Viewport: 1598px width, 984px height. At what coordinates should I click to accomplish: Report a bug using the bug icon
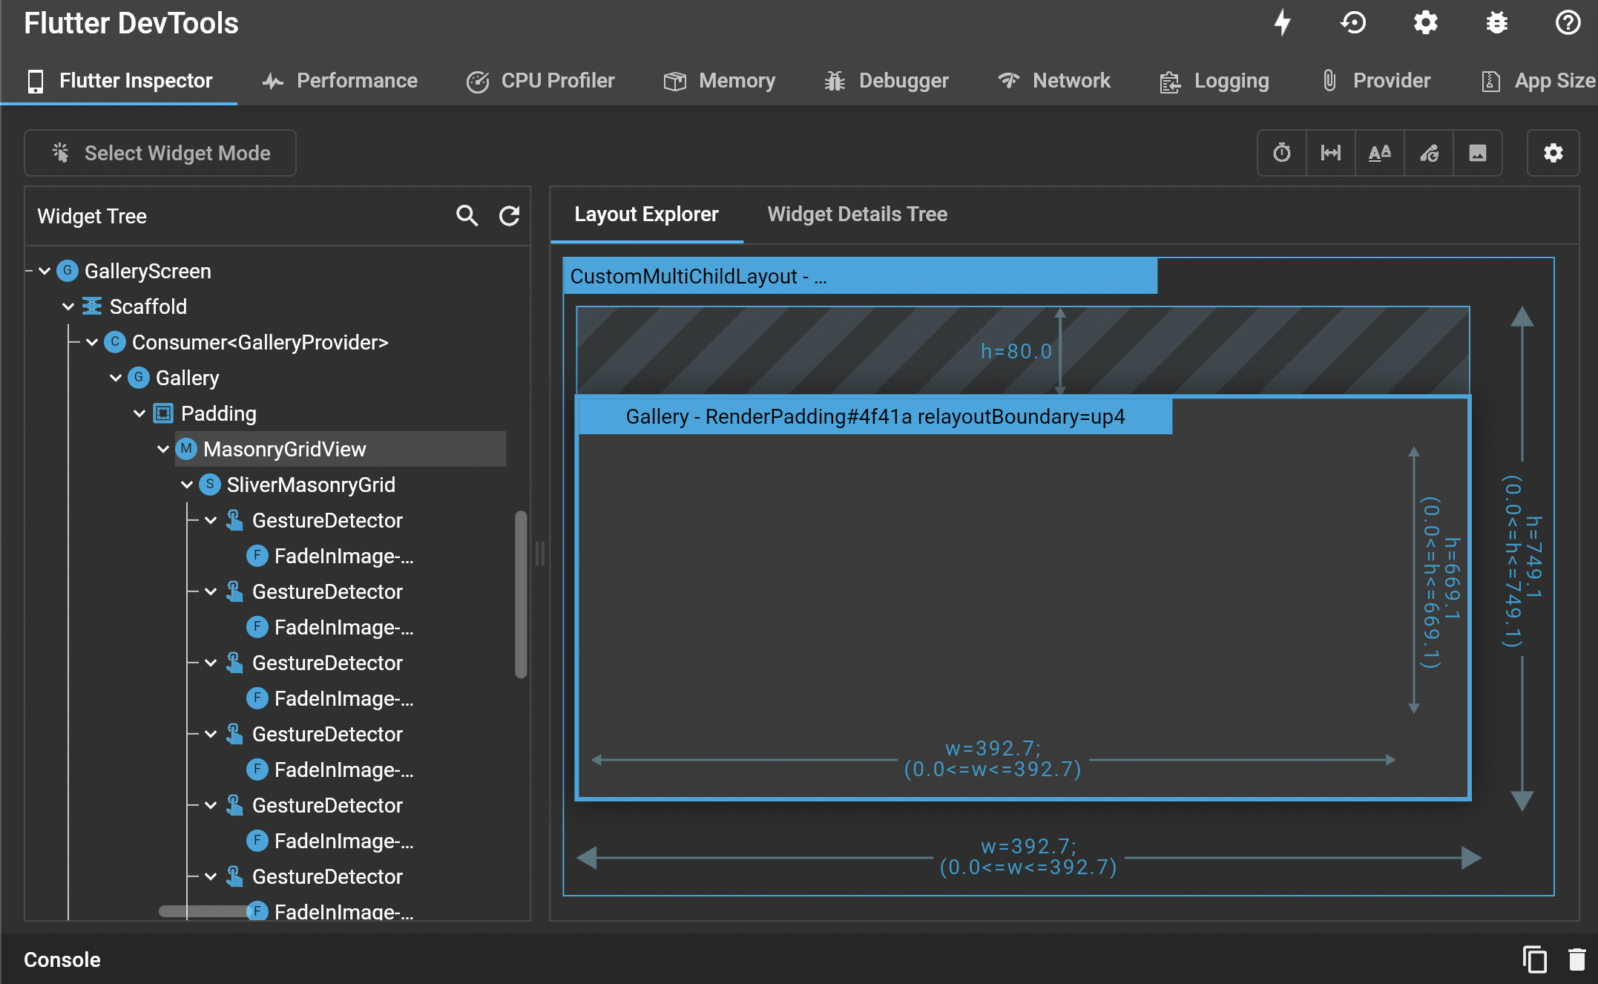pos(1497,22)
